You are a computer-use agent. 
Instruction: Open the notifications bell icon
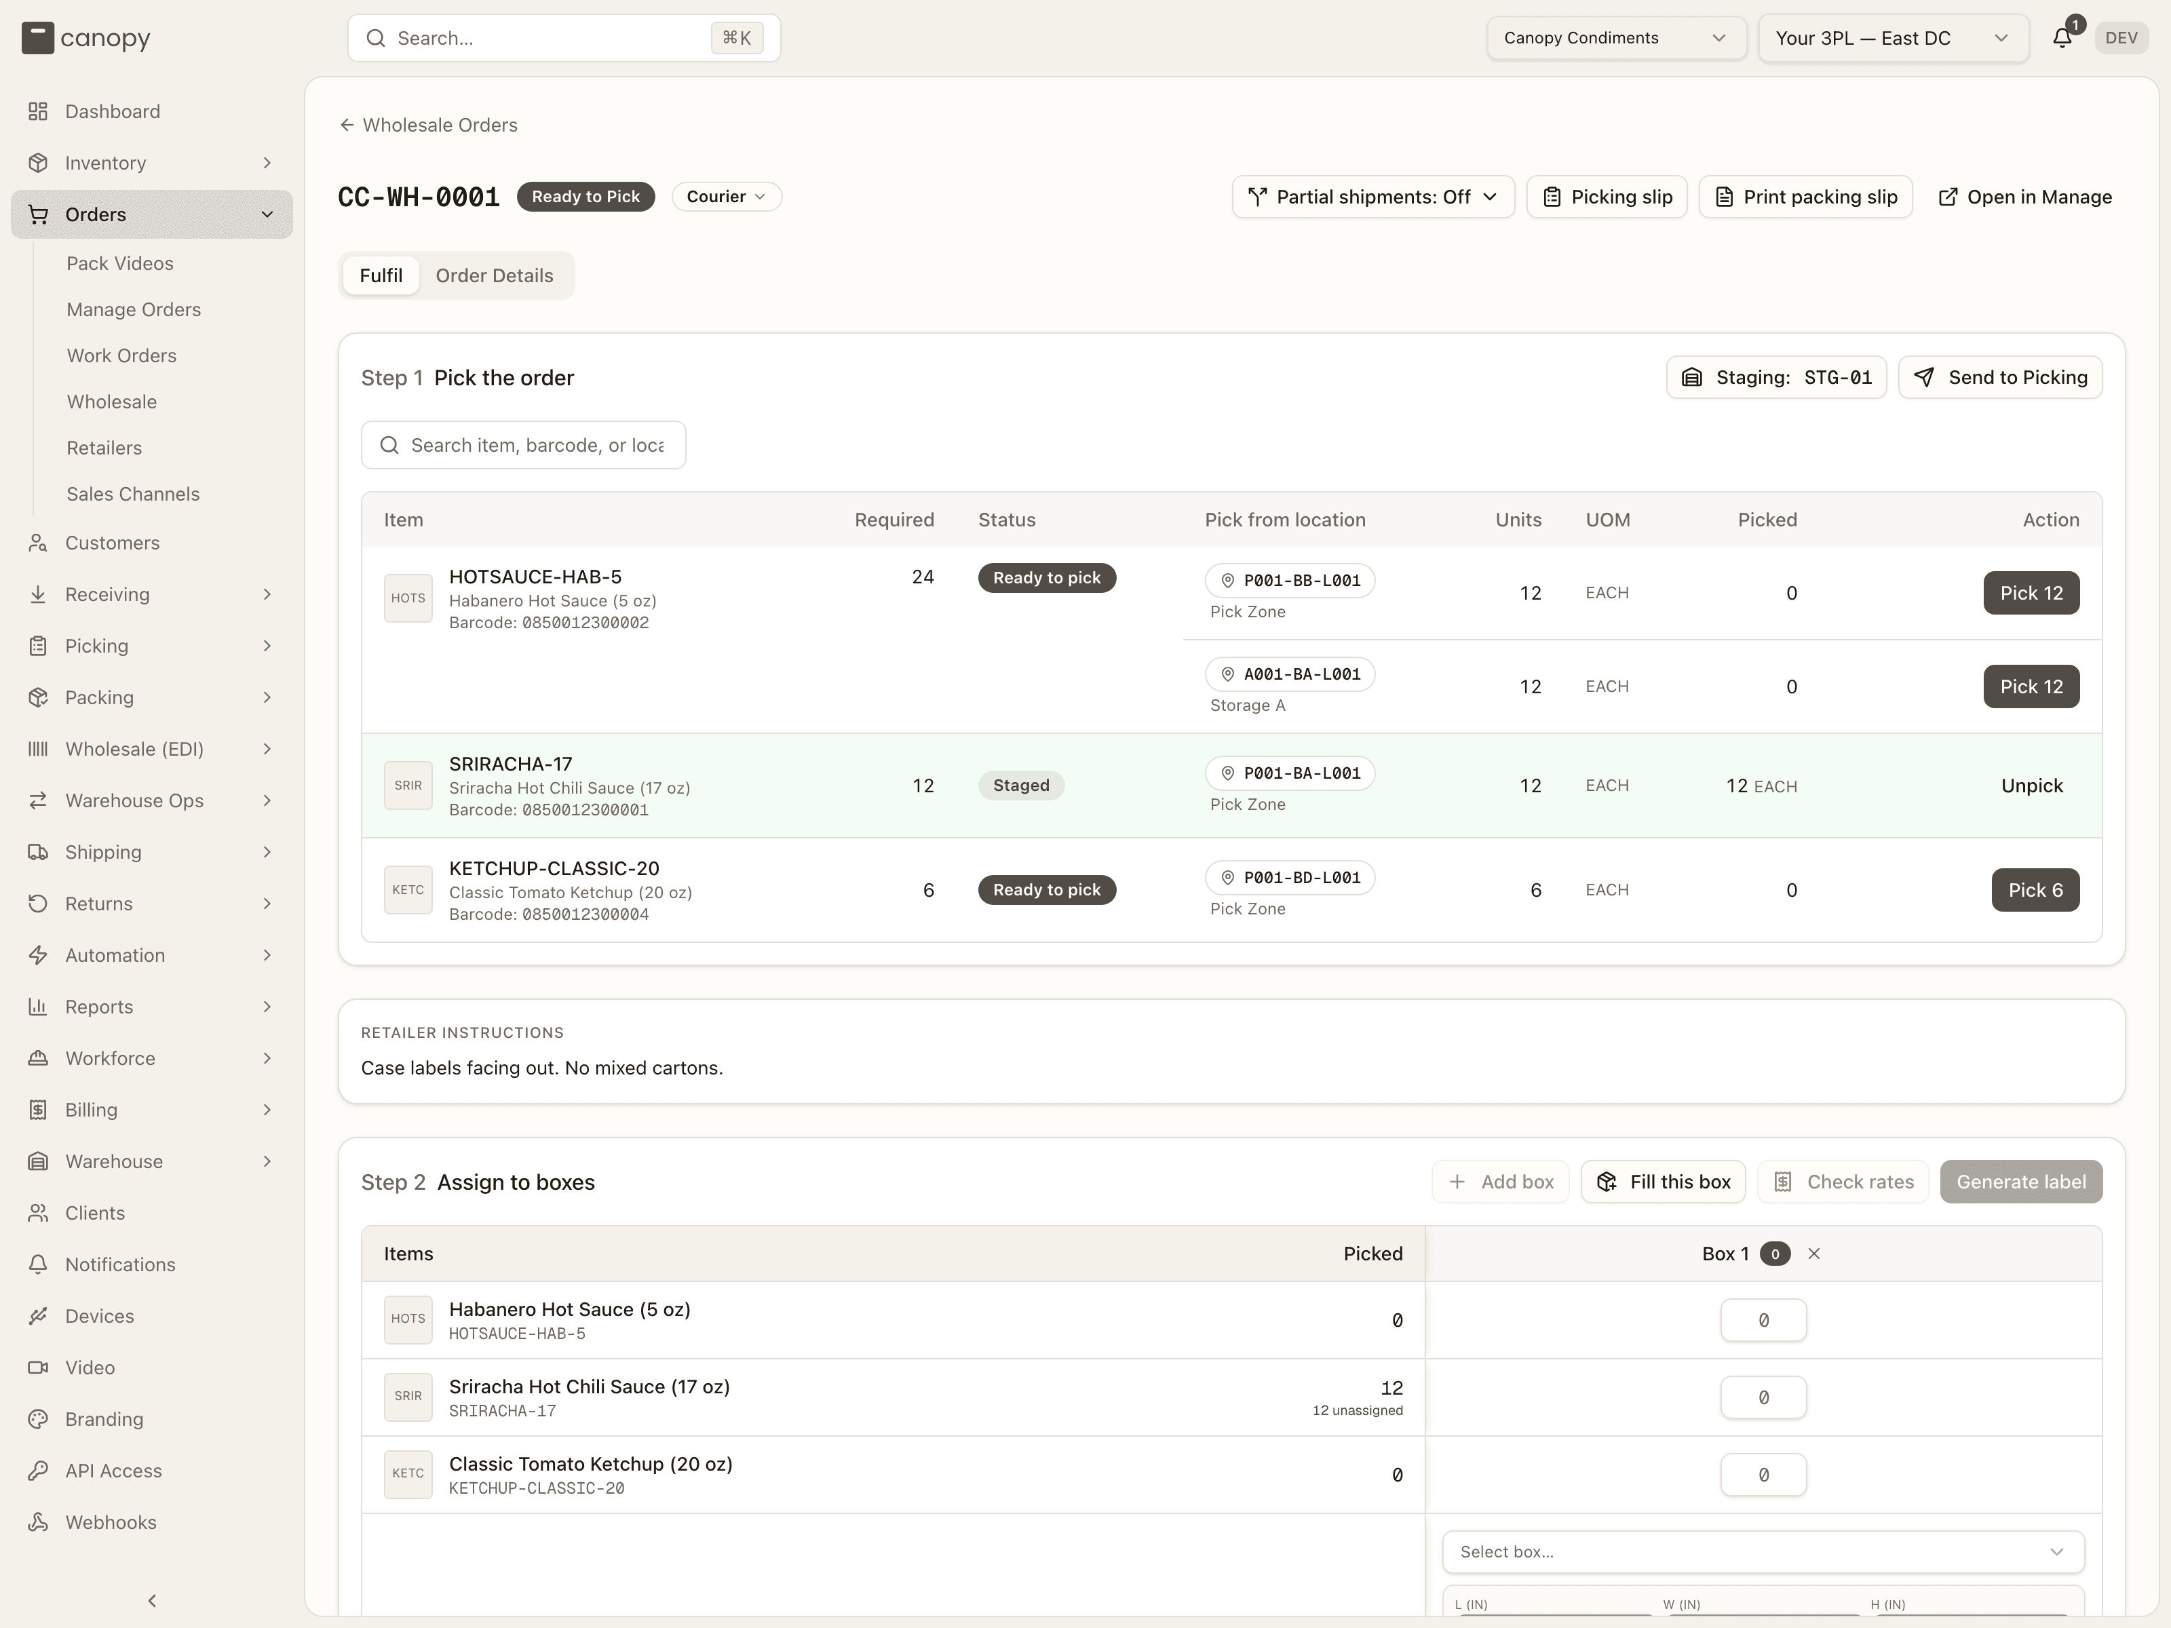(2062, 37)
